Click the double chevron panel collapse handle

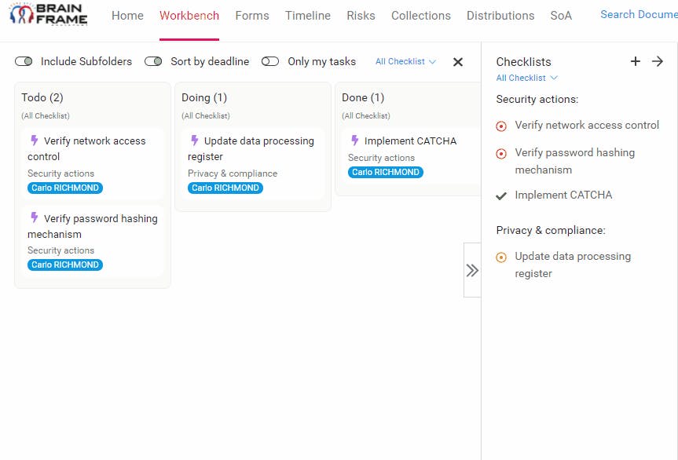[472, 270]
